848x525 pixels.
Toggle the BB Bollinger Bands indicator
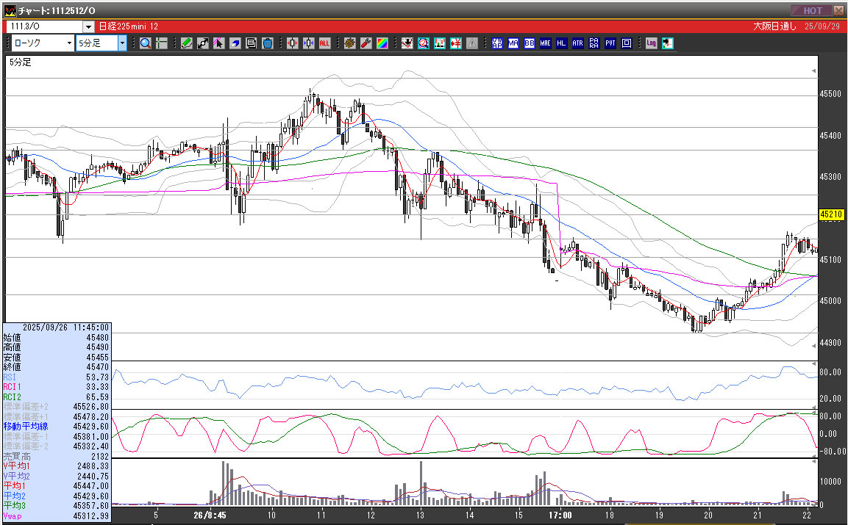pos(529,43)
